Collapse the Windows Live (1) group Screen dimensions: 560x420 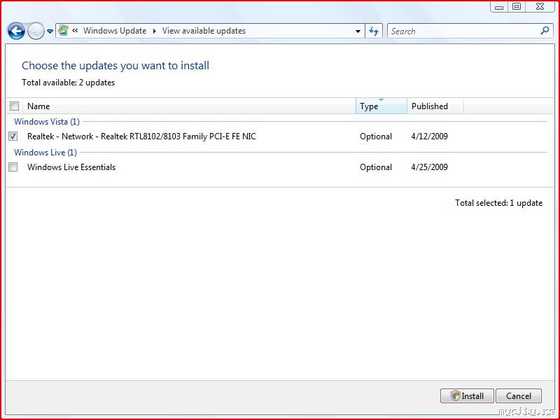pos(45,153)
